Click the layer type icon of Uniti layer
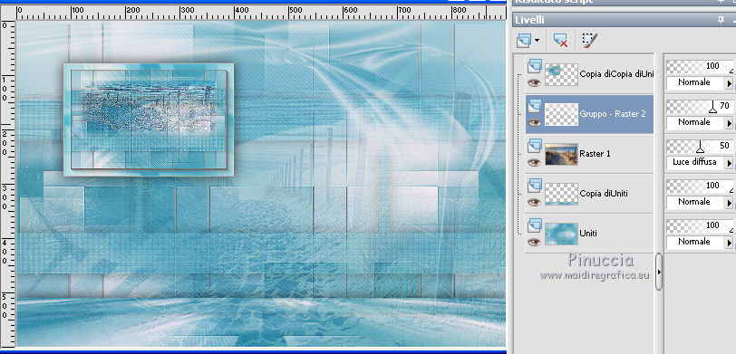This screenshot has height=354, width=736. point(534,226)
